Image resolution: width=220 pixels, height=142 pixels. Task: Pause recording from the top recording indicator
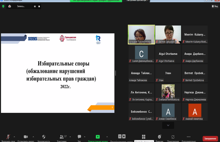tap(35, 6)
